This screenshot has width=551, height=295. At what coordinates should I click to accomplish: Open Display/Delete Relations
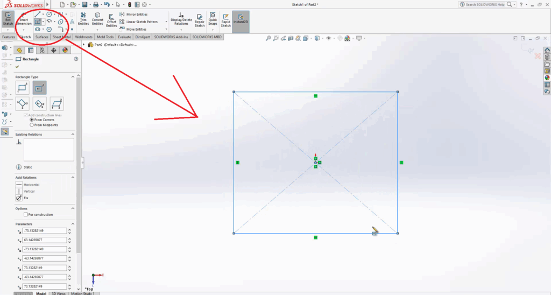click(181, 19)
